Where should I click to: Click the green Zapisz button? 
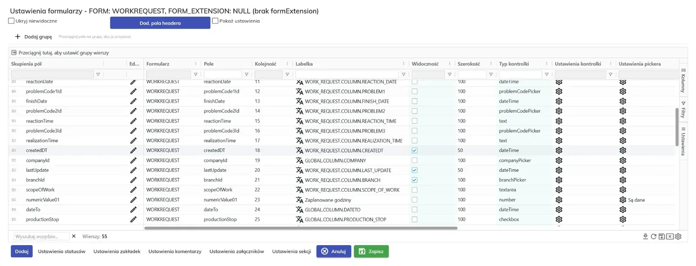click(371, 251)
